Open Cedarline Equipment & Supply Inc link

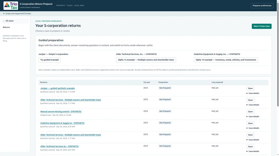click(62, 123)
